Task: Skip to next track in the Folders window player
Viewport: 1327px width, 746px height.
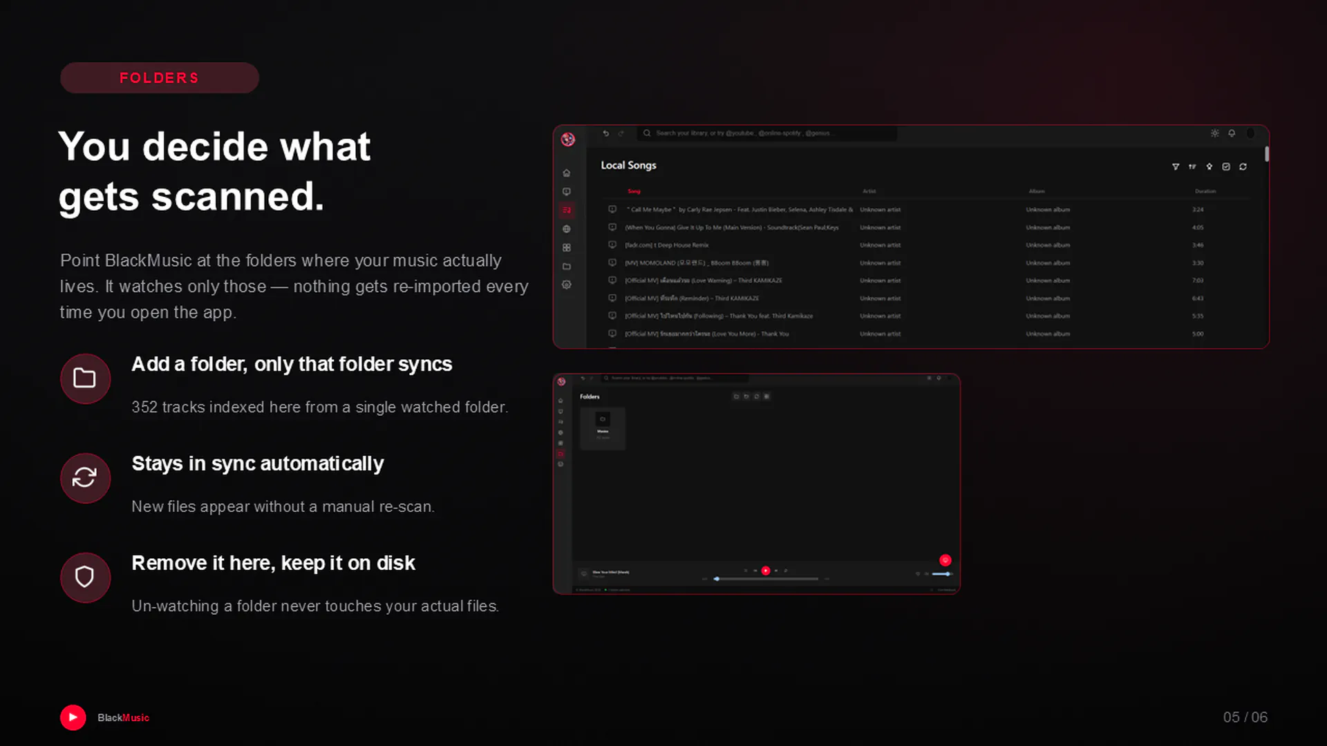Action: point(776,571)
